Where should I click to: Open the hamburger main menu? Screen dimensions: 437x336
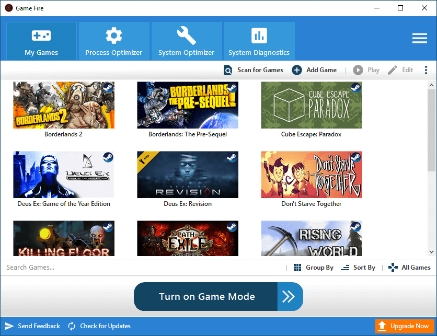click(419, 38)
